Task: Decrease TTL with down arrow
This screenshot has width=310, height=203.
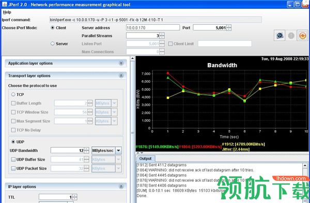Action: click(x=75, y=199)
